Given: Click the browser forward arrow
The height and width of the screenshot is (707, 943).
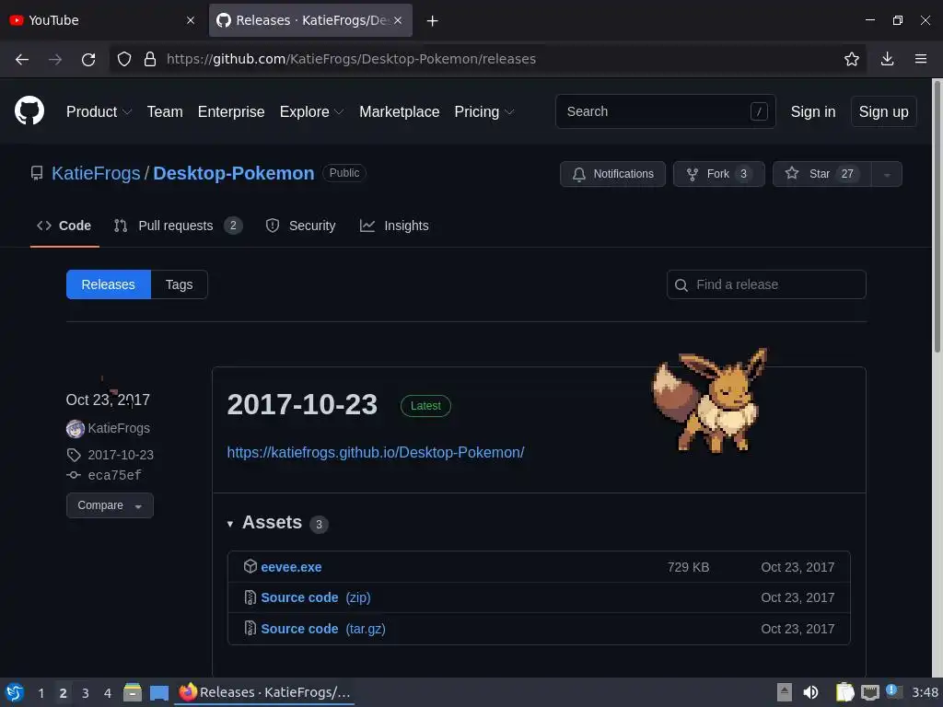Looking at the screenshot, I should pos(55,59).
